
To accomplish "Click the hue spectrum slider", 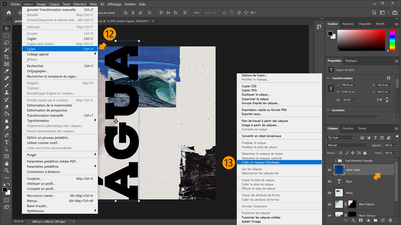I will (x=392, y=40).
